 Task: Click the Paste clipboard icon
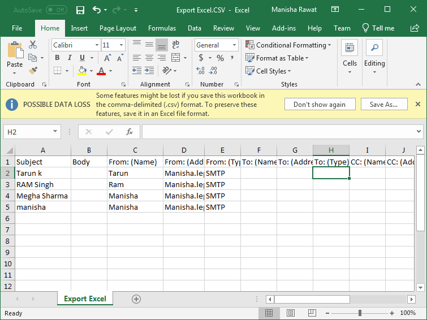tap(15, 50)
